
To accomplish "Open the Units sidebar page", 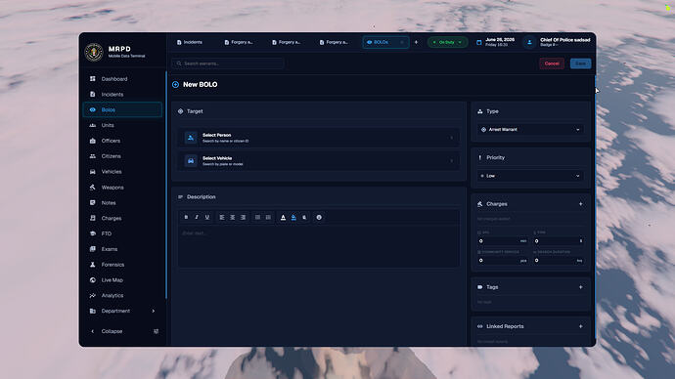I will coord(122,125).
